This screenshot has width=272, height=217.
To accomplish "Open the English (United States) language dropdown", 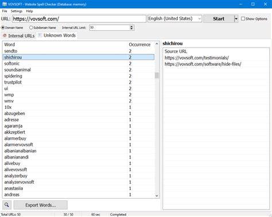I will pos(174,19).
